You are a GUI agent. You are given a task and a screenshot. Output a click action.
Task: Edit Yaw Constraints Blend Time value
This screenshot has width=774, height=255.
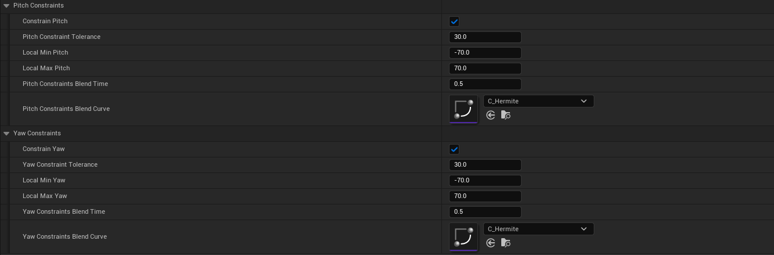point(485,212)
